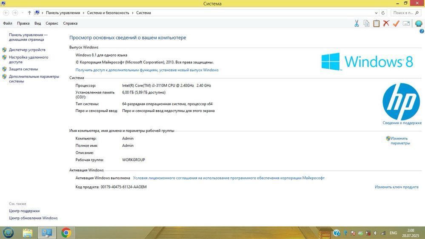Screen dimensions: 425x239
Task: Open Диспетчер устройств link
Action: tap(27, 50)
